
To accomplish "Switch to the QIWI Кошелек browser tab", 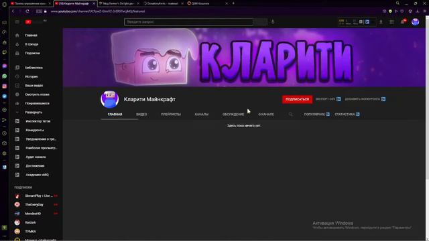I will point(207,3).
